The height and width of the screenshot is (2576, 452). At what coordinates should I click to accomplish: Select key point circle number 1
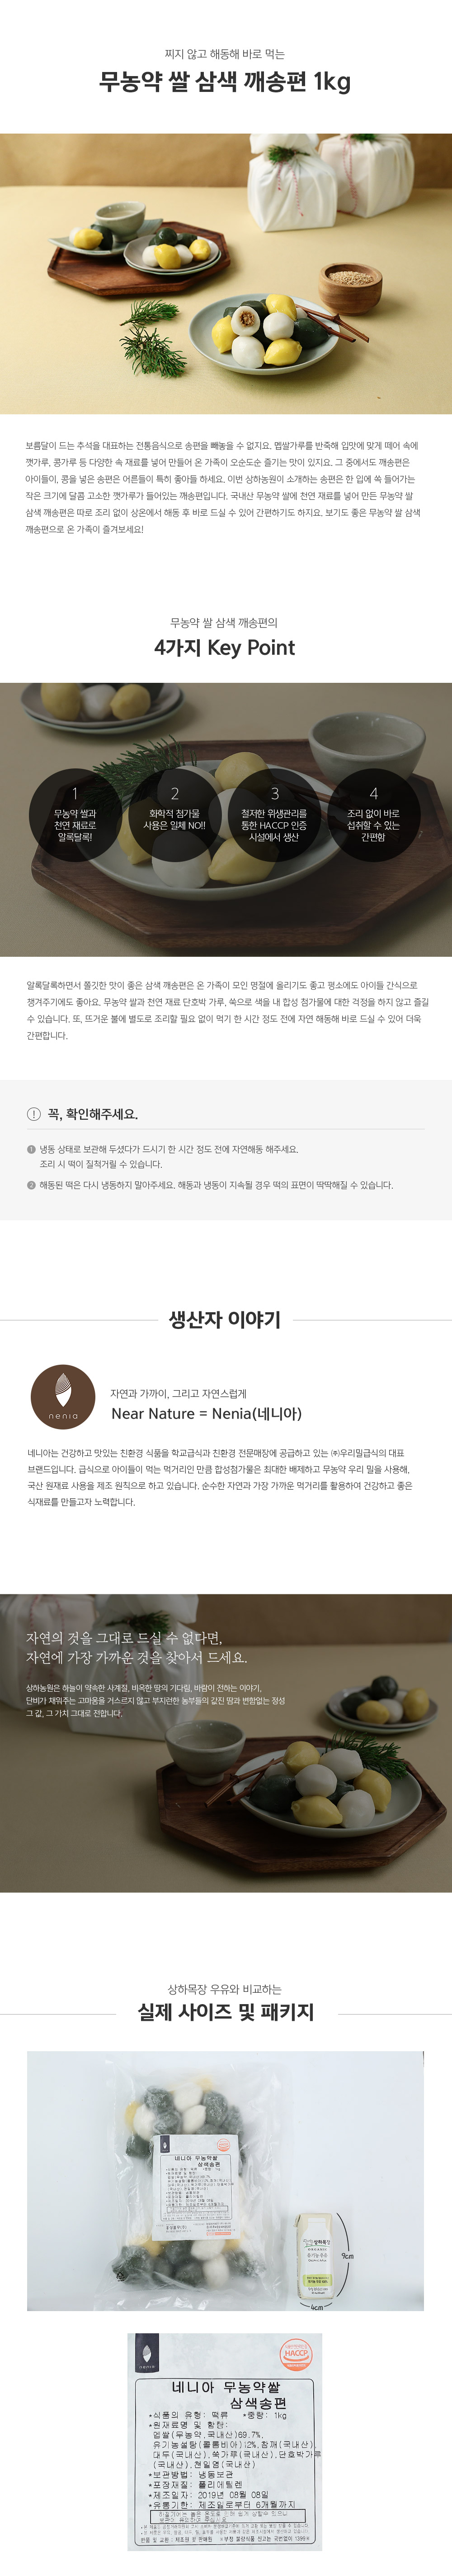click(x=75, y=816)
